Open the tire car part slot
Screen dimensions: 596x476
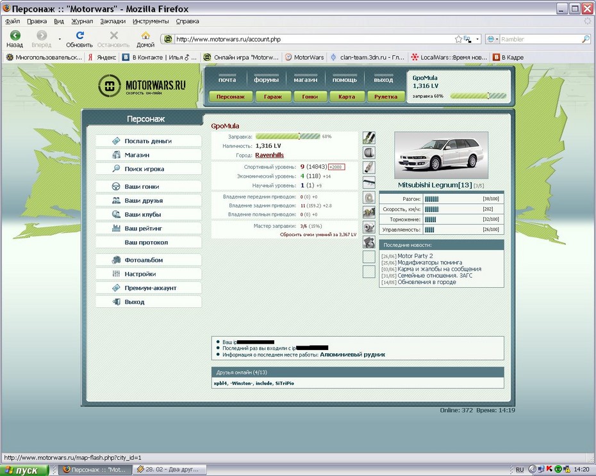pos(368,153)
